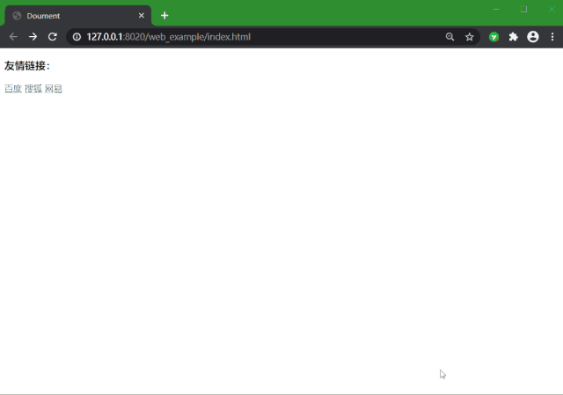This screenshot has height=395, width=563.
Task: Close the Doument tab
Action: 142,16
